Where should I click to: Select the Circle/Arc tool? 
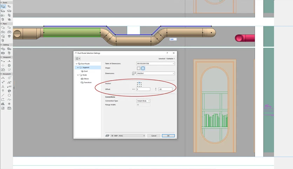tap(9, 95)
